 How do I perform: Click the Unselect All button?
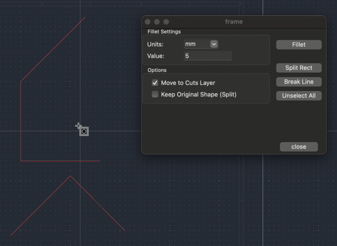(x=299, y=96)
